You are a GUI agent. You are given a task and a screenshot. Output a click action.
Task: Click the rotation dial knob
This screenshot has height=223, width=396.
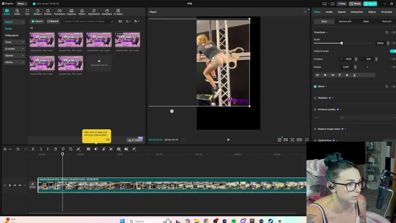pyautogui.click(x=367, y=67)
